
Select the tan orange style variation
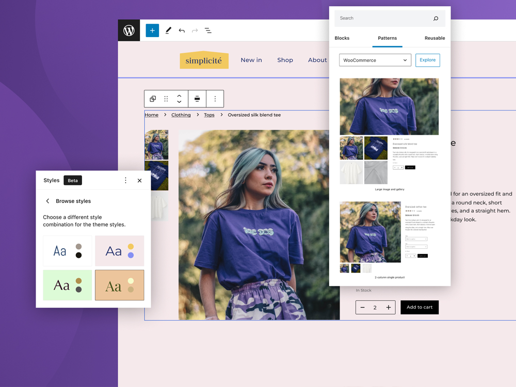[119, 285]
